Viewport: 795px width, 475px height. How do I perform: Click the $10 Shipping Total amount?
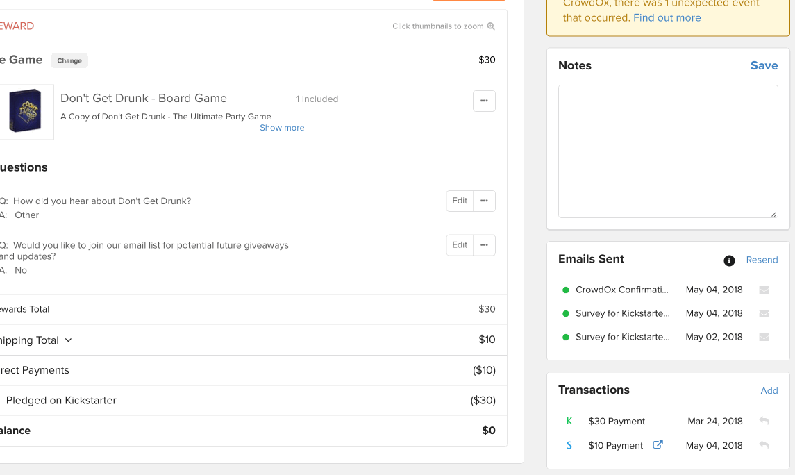(487, 340)
